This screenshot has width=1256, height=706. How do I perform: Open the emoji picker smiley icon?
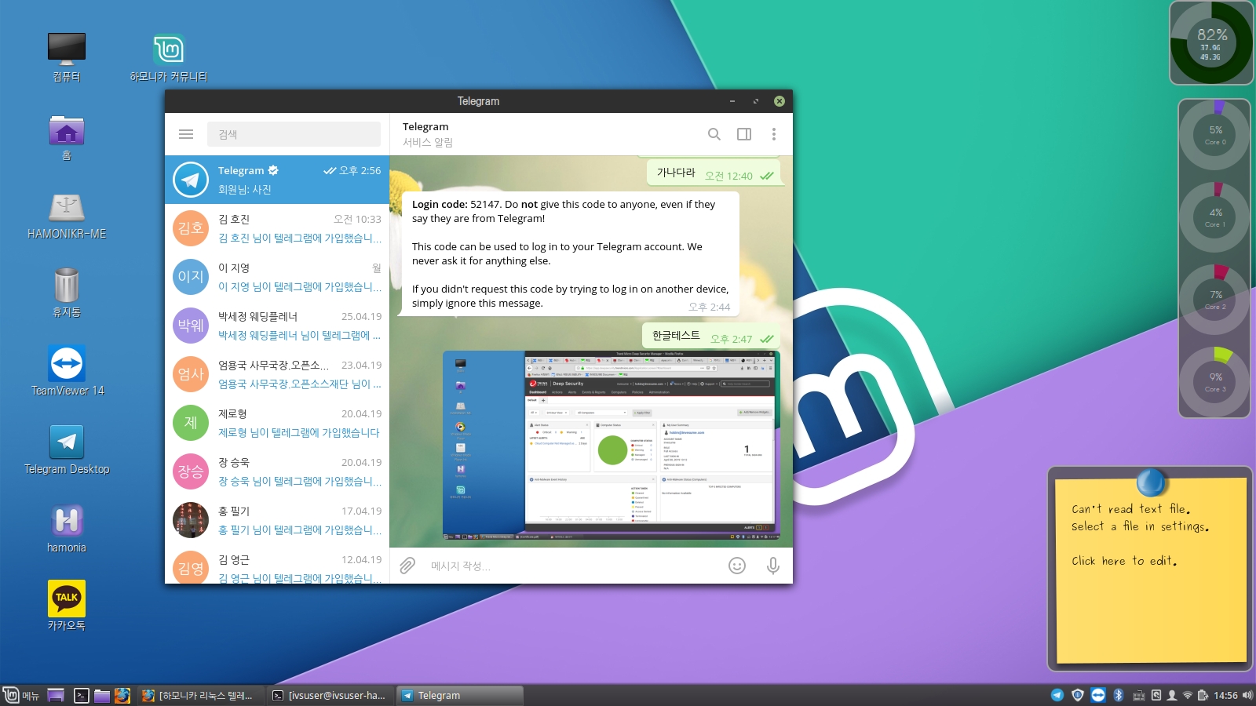[736, 566]
